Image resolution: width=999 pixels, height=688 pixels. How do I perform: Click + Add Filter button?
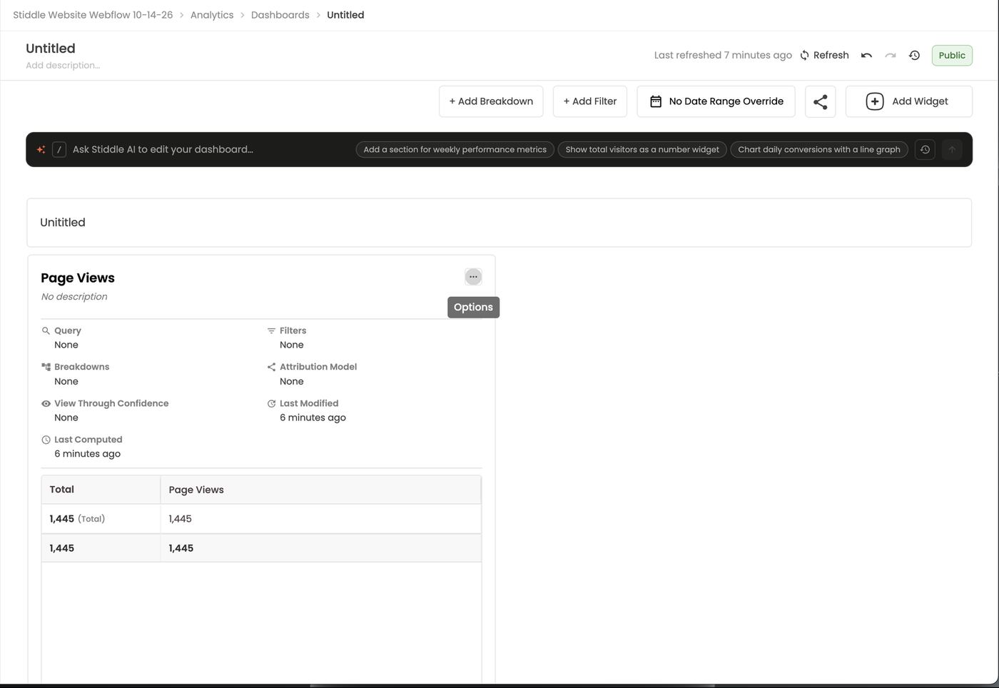[x=590, y=101]
